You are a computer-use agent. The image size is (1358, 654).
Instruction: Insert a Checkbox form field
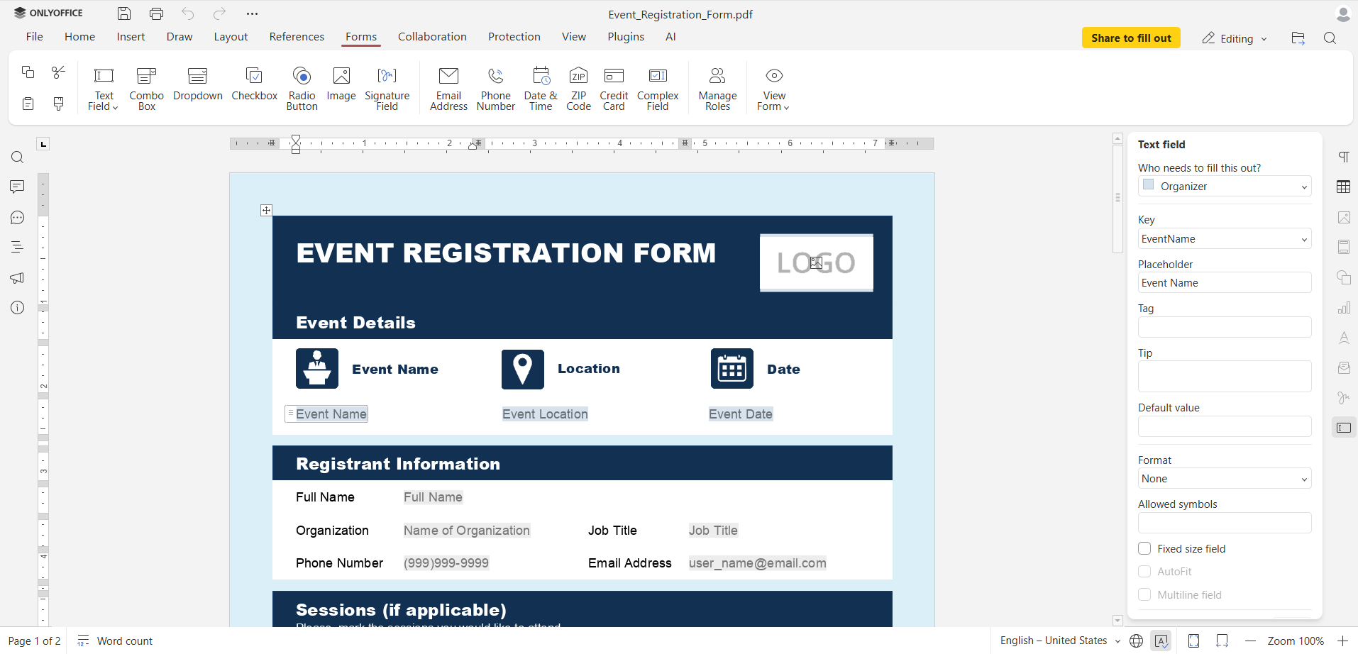(254, 84)
